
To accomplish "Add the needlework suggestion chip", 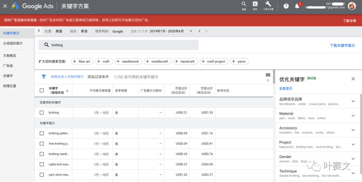I will [x=128, y=61].
